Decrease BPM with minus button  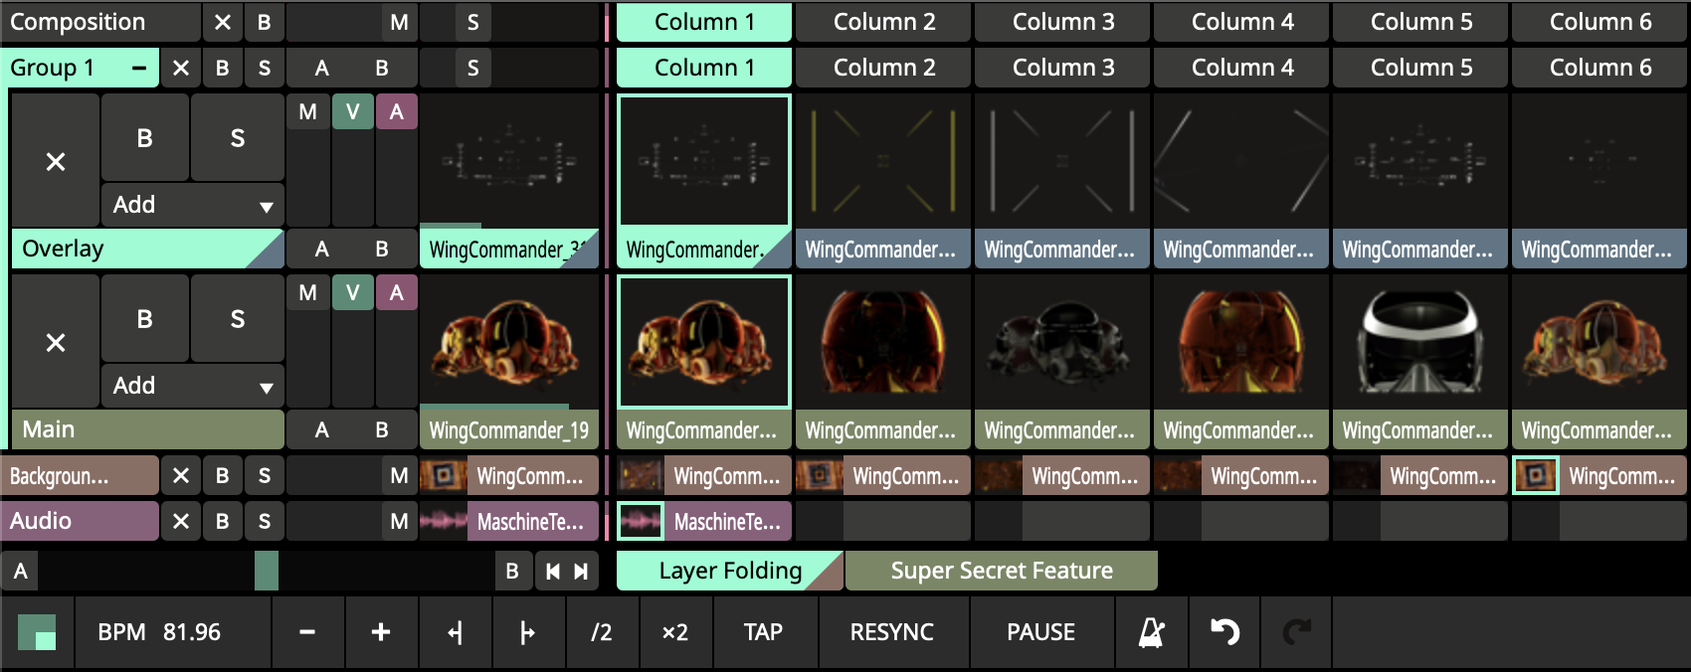pyautogui.click(x=307, y=632)
